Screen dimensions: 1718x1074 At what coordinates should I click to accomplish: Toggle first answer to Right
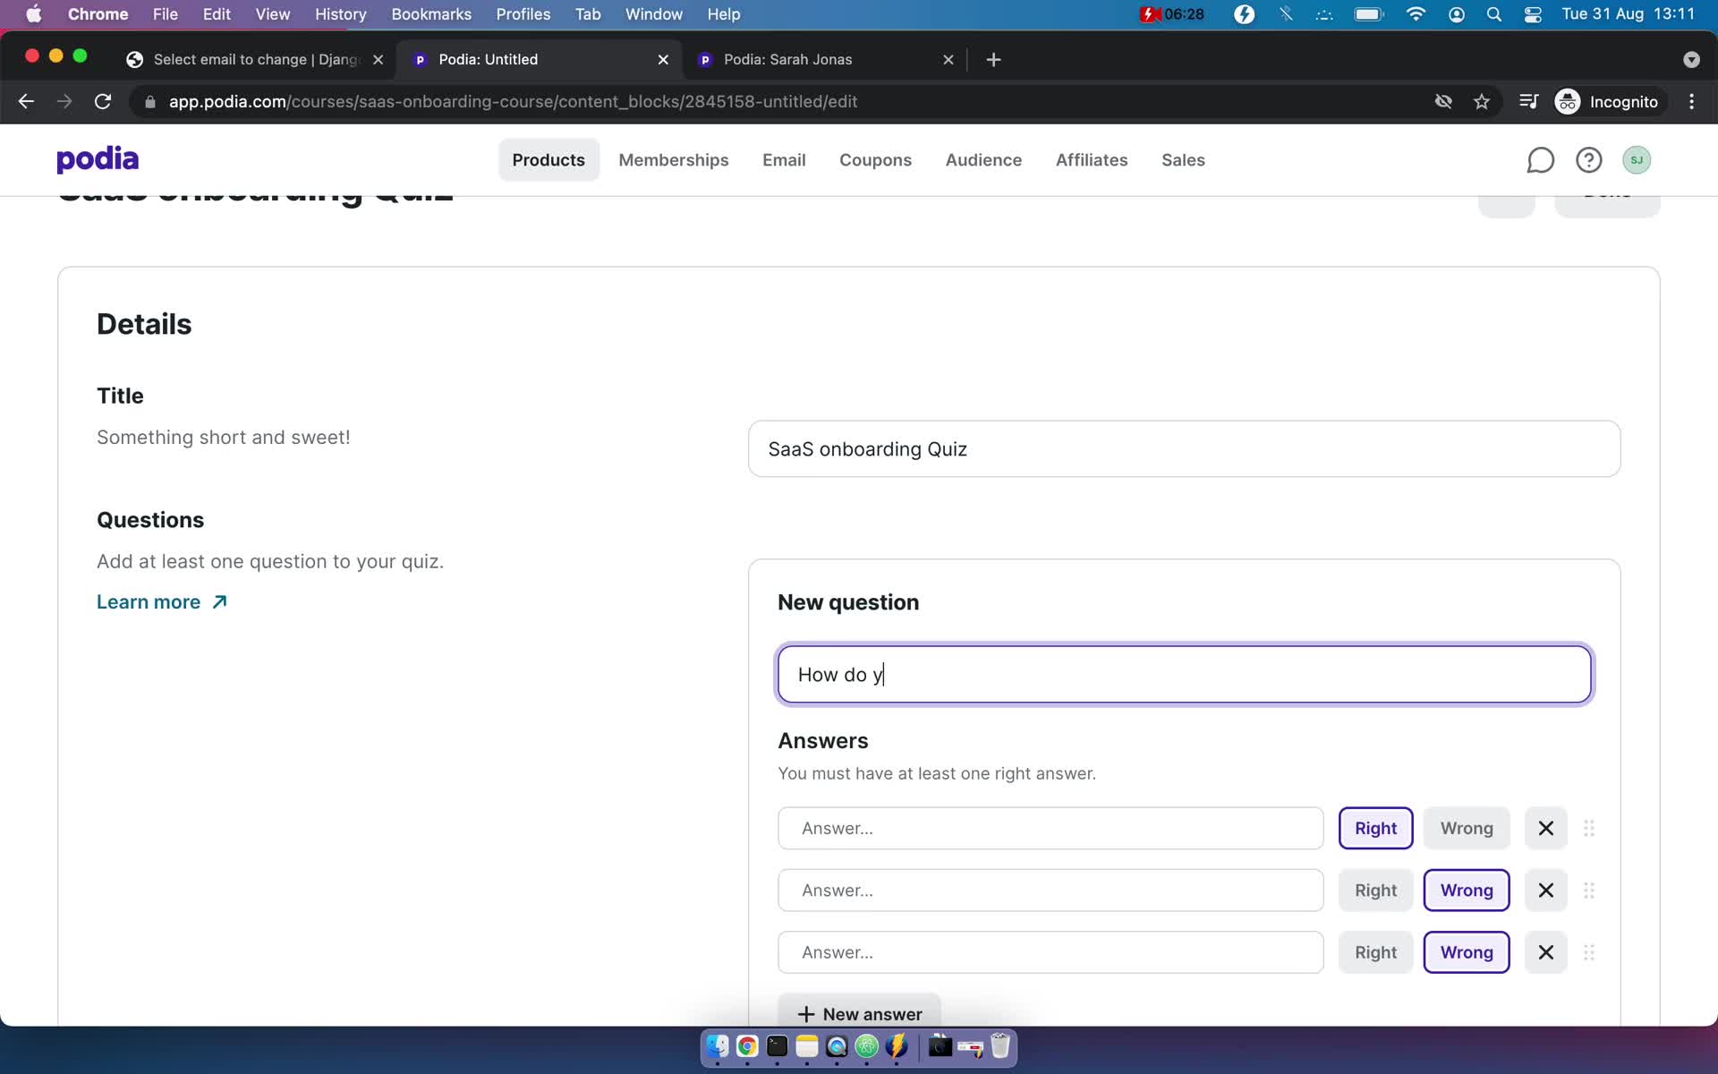(x=1374, y=828)
